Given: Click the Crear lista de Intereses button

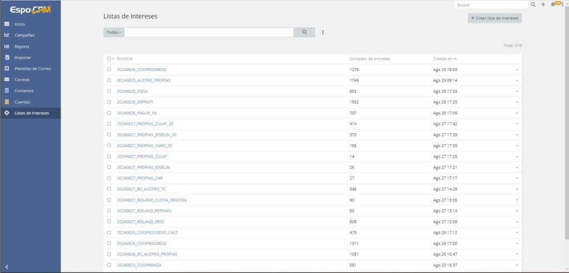Looking at the screenshot, I should point(495,18).
